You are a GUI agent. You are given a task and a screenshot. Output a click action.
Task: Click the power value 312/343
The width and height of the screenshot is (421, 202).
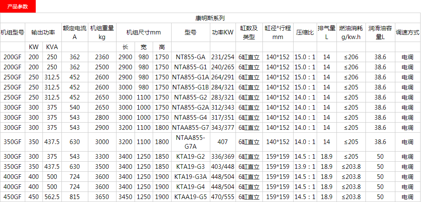click(x=222, y=108)
